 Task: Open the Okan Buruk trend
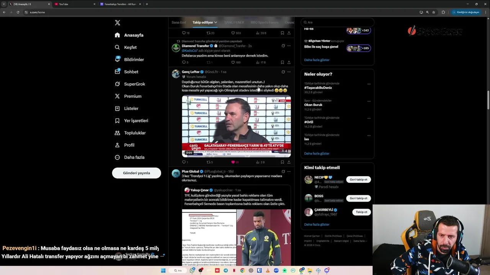click(x=313, y=105)
